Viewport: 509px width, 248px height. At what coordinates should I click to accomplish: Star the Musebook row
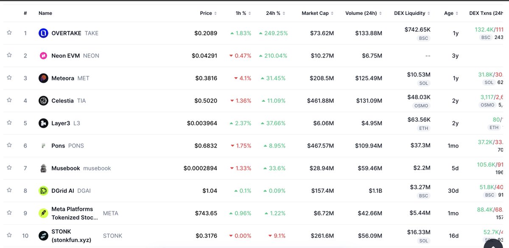[x=9, y=167]
